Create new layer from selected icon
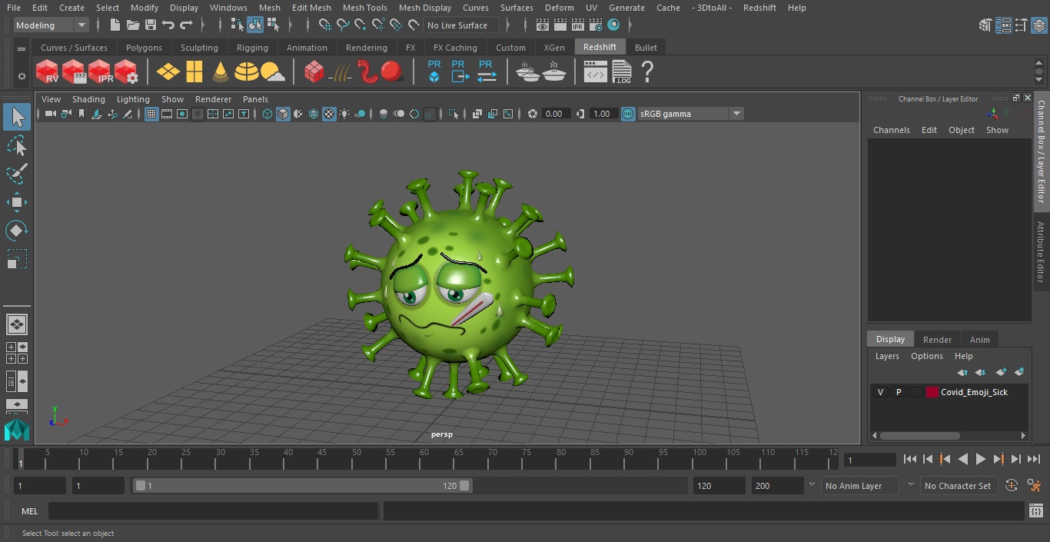 coord(1019,372)
